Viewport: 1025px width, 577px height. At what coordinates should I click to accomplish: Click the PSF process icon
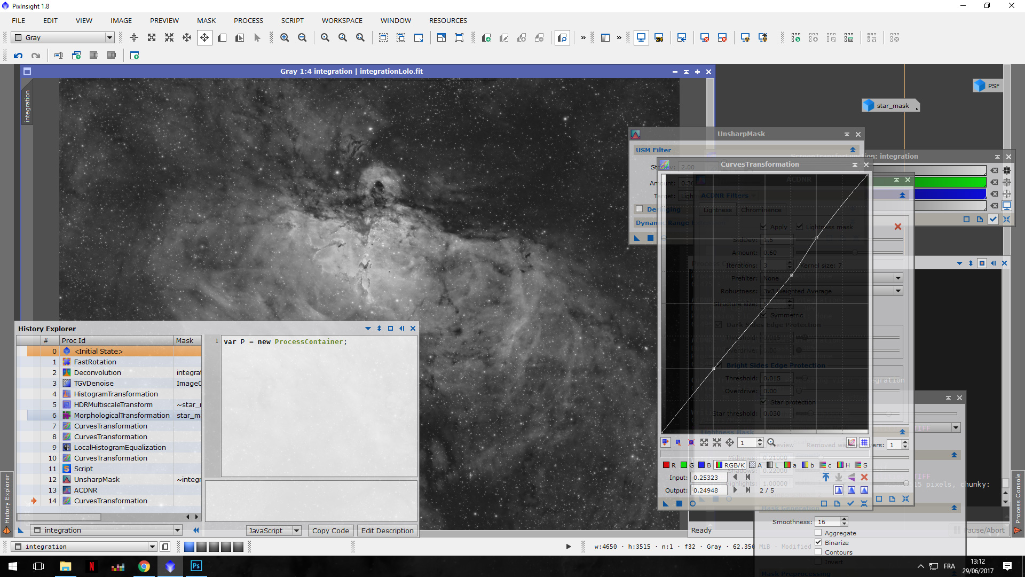click(987, 85)
